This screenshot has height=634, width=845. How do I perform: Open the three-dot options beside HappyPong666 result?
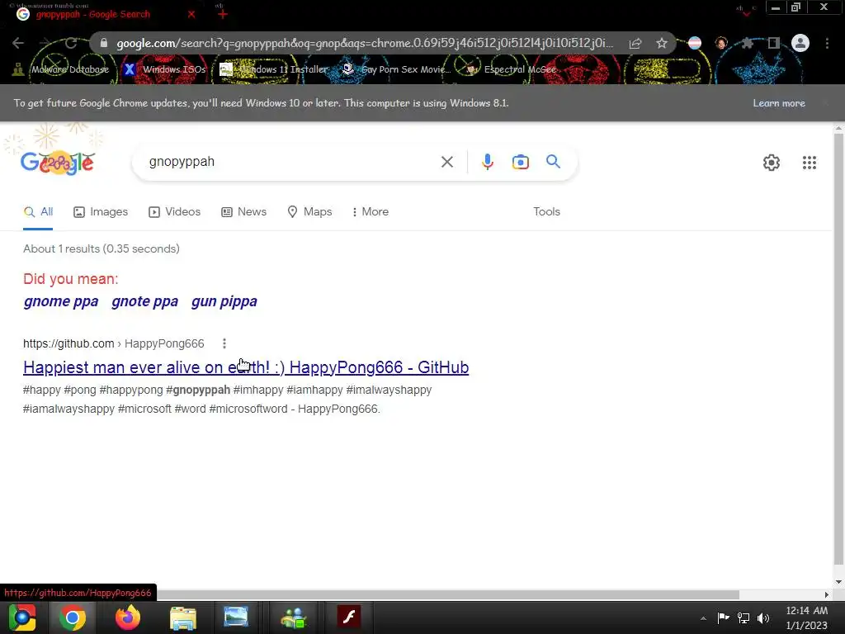tap(224, 343)
